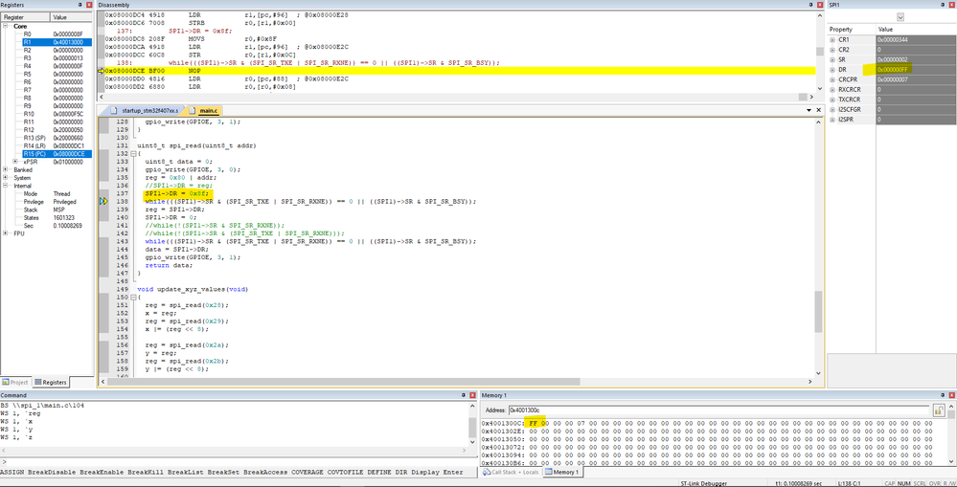Image resolution: width=957 pixels, height=487 pixels.
Task: Click the Memory 1 address input field
Action: 718,410
